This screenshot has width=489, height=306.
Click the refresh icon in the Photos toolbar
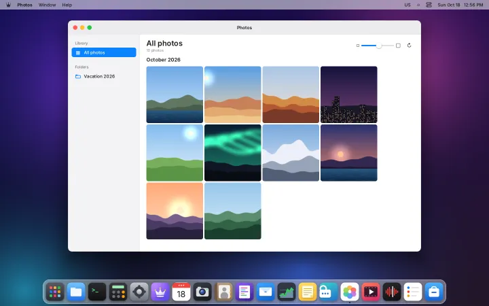pos(409,46)
